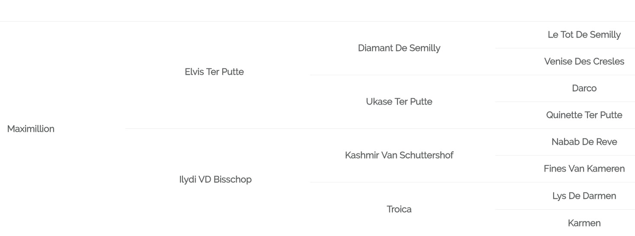The image size is (635, 236).
Task: Select Le Tot De Semilly
Action: click(584, 35)
